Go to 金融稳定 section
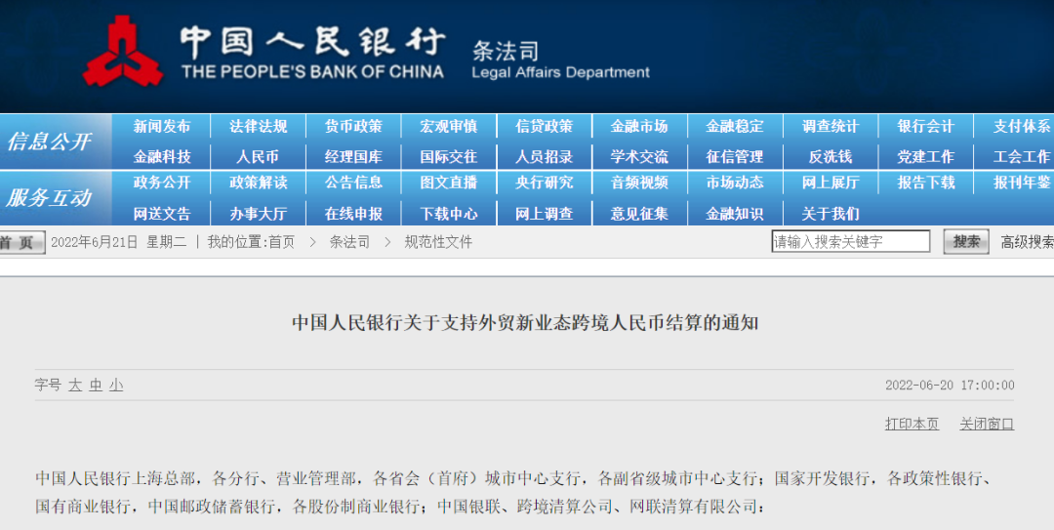 pos(735,127)
